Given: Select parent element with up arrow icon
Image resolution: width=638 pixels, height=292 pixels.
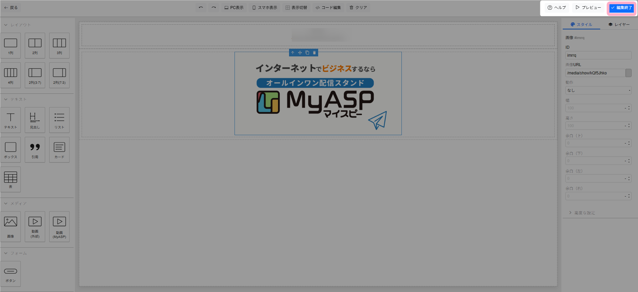Looking at the screenshot, I should pos(293,53).
